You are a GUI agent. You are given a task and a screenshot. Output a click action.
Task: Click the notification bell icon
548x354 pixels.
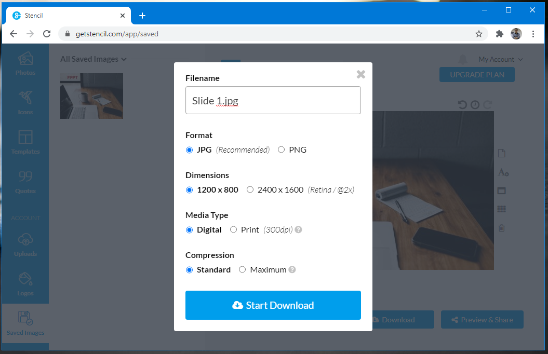point(462,59)
